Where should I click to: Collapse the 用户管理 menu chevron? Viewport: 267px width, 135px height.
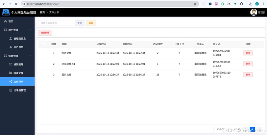(x=30, y=30)
